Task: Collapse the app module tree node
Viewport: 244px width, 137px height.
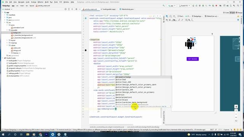Action: point(3,13)
